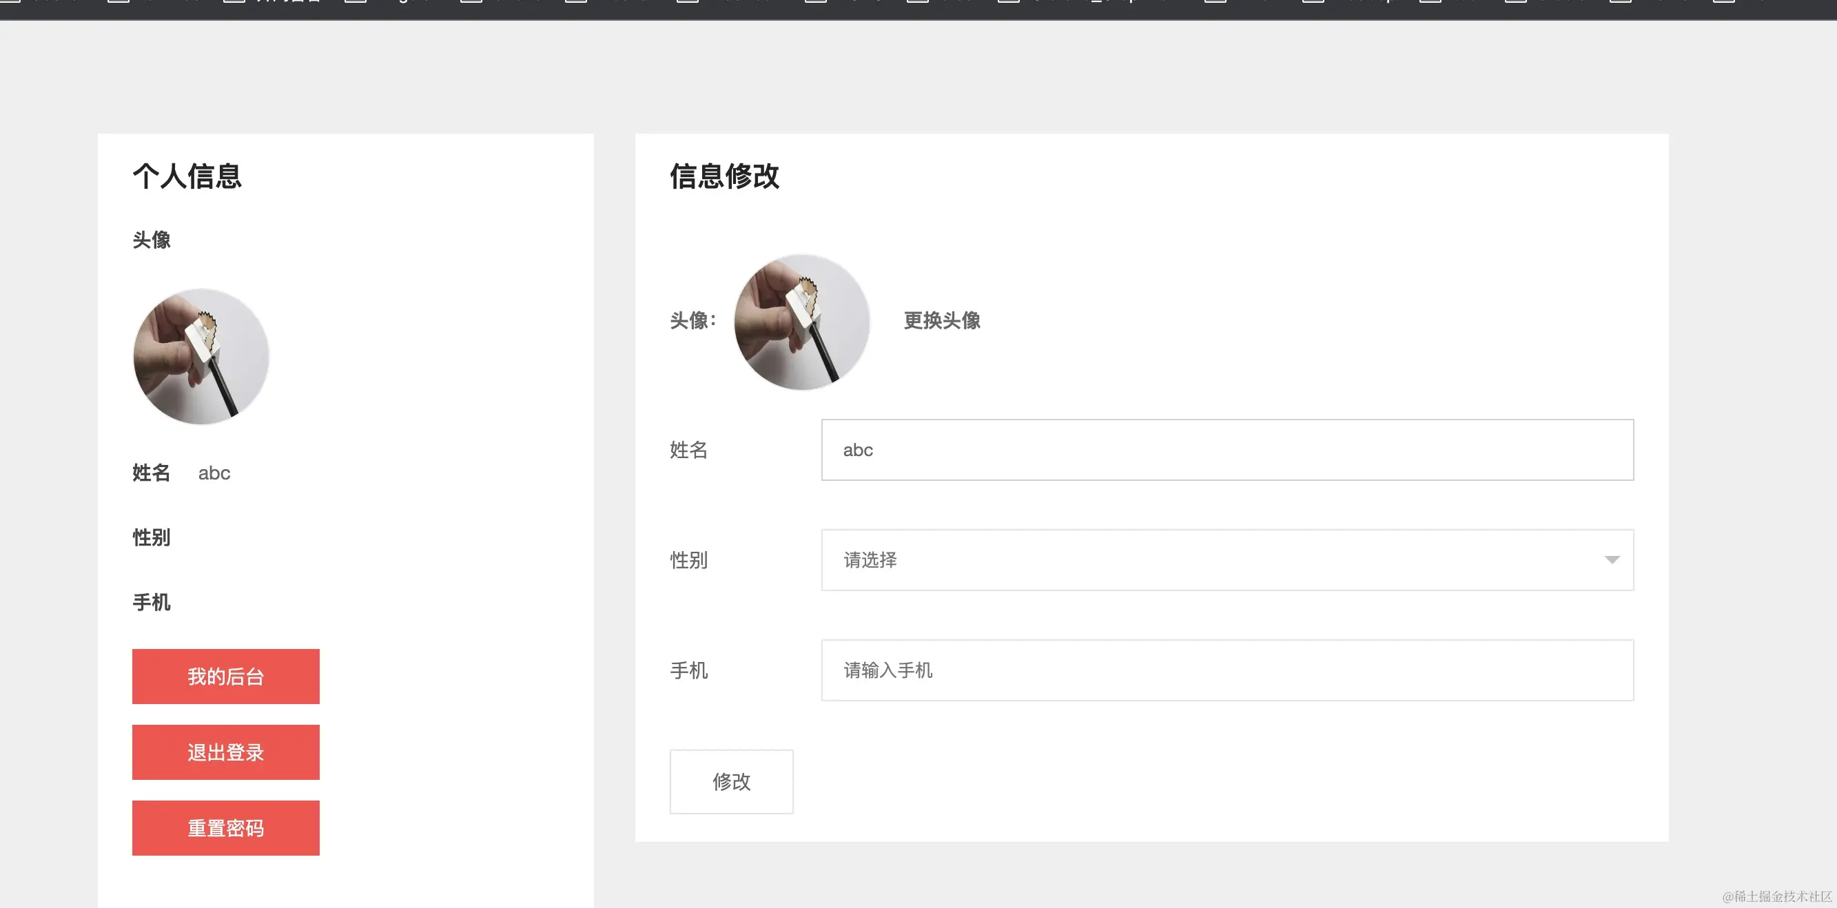This screenshot has height=908, width=1837.
Task: Submit the form with the 修改 button
Action: click(x=731, y=781)
